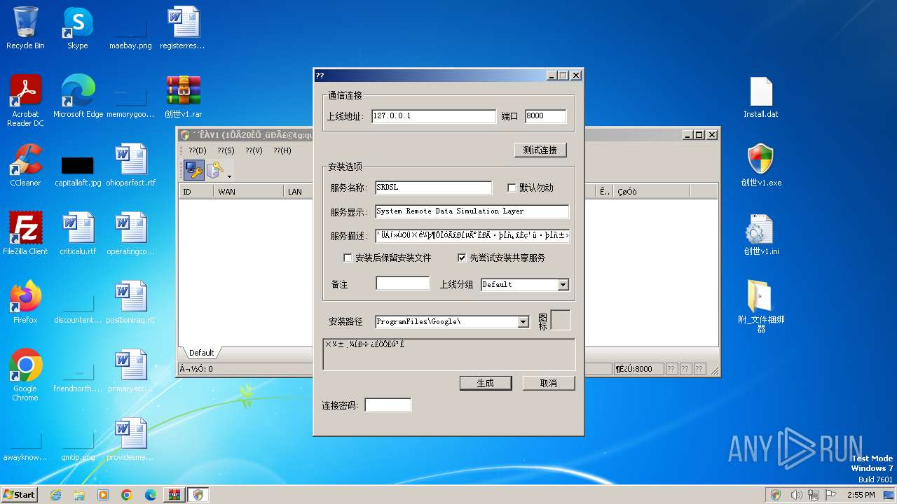The image size is (897, 504).
Task: Click the 上线地址 field with 127.0.0.1
Action: (x=434, y=116)
